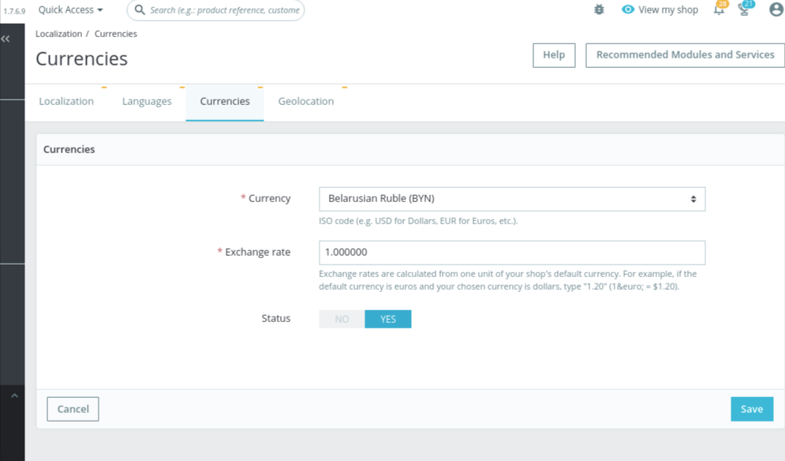
Task: Click the Cancel button
Action: 73,409
